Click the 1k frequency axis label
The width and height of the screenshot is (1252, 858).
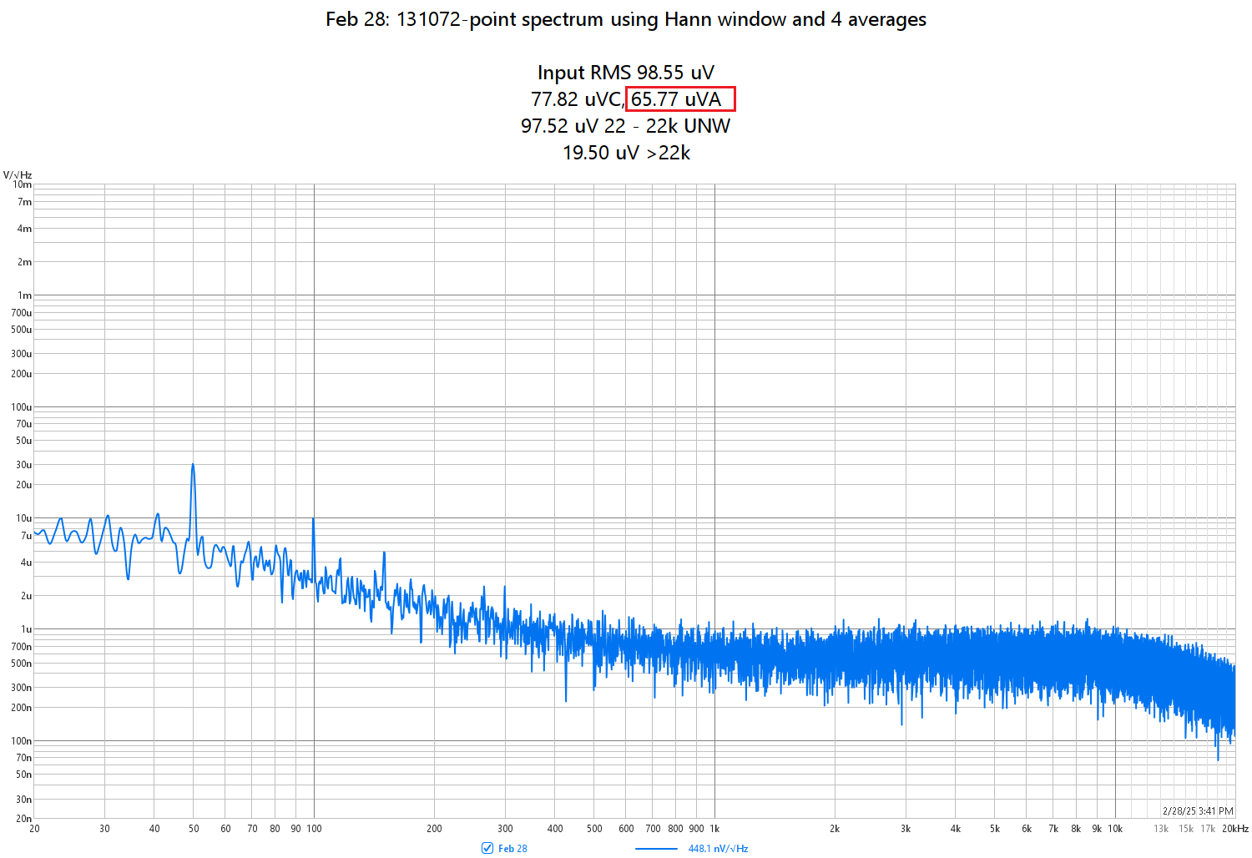click(x=714, y=829)
